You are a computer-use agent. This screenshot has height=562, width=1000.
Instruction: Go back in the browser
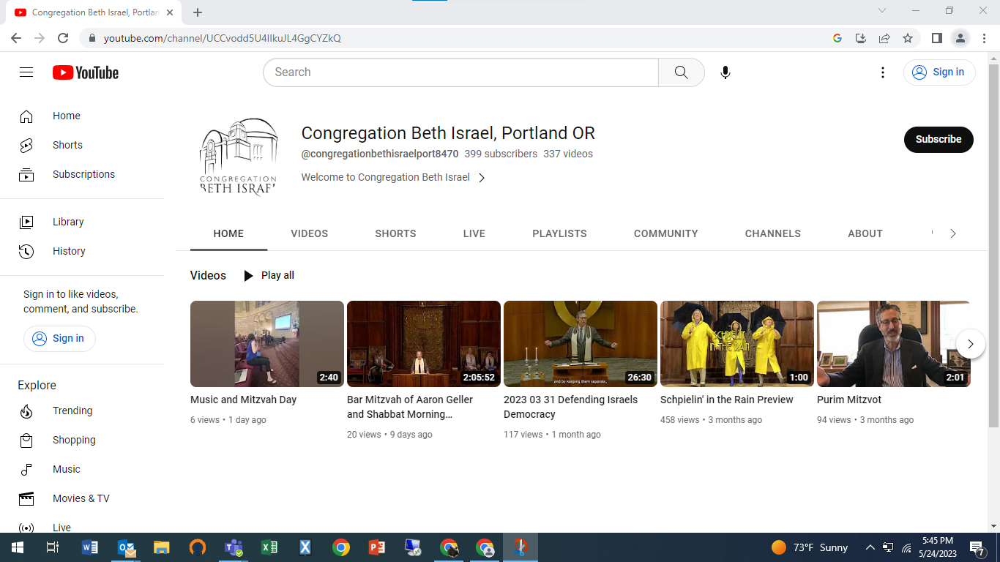(16, 38)
